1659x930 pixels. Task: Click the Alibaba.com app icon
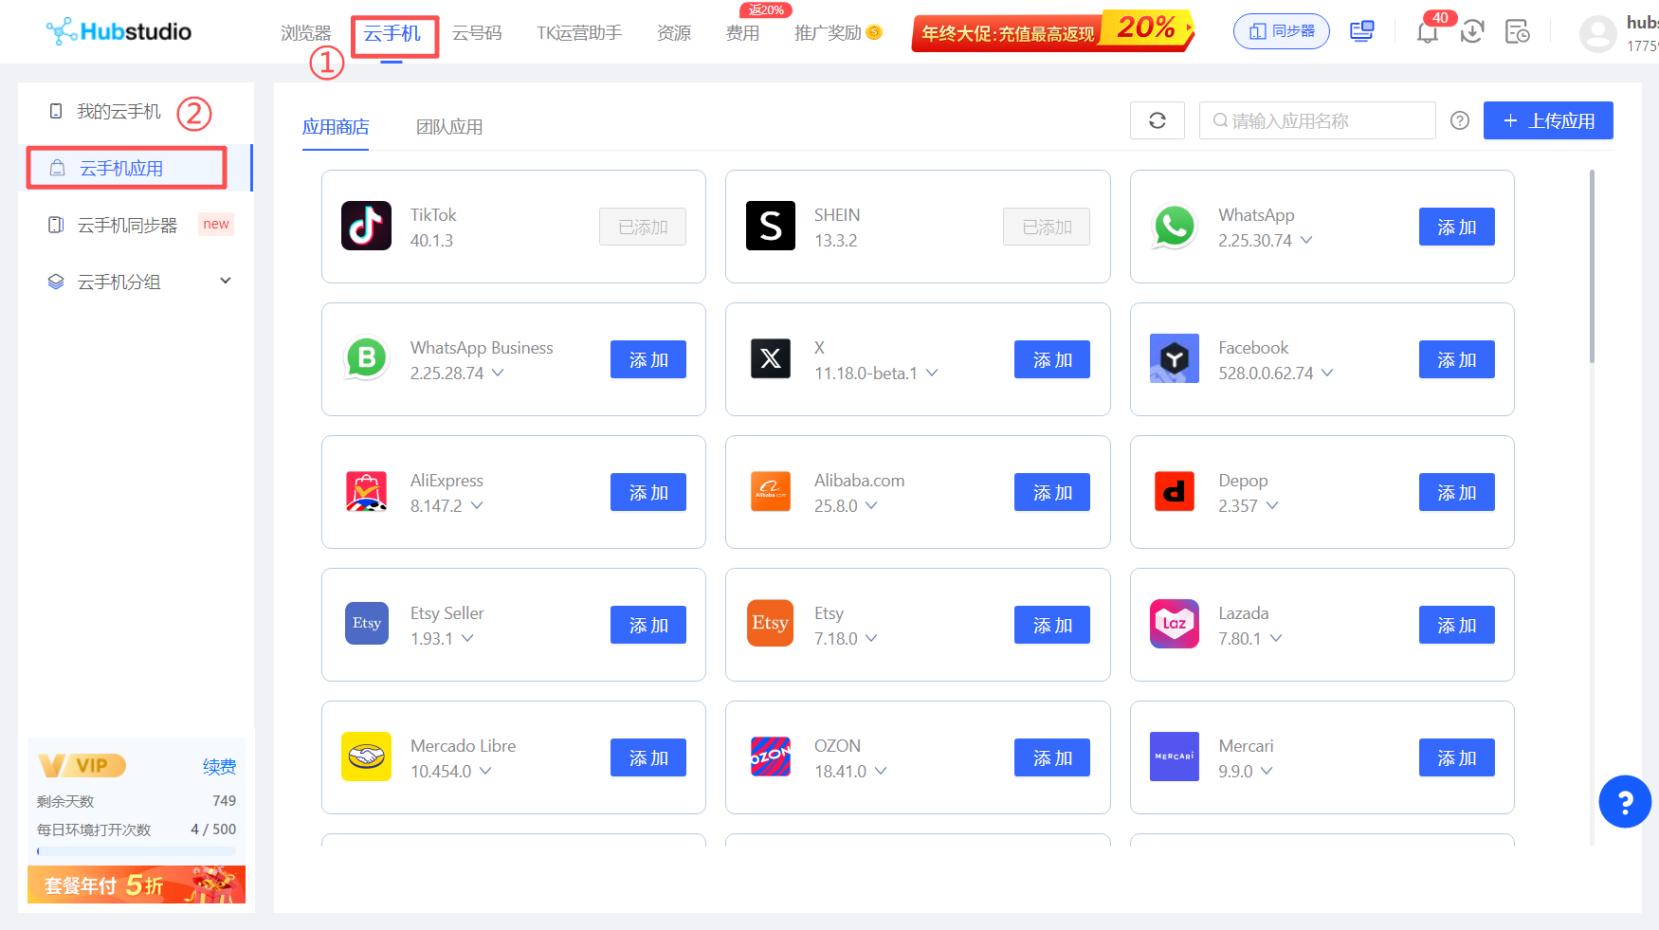point(771,491)
